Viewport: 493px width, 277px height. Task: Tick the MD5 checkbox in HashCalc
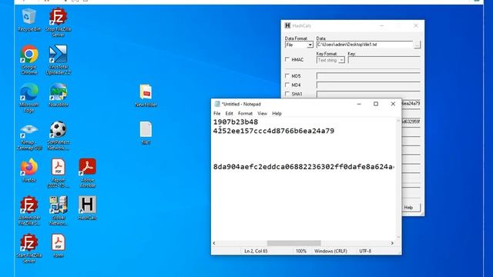(287, 75)
